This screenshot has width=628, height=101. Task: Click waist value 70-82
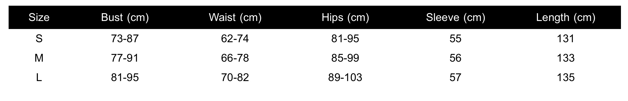pos(235,77)
